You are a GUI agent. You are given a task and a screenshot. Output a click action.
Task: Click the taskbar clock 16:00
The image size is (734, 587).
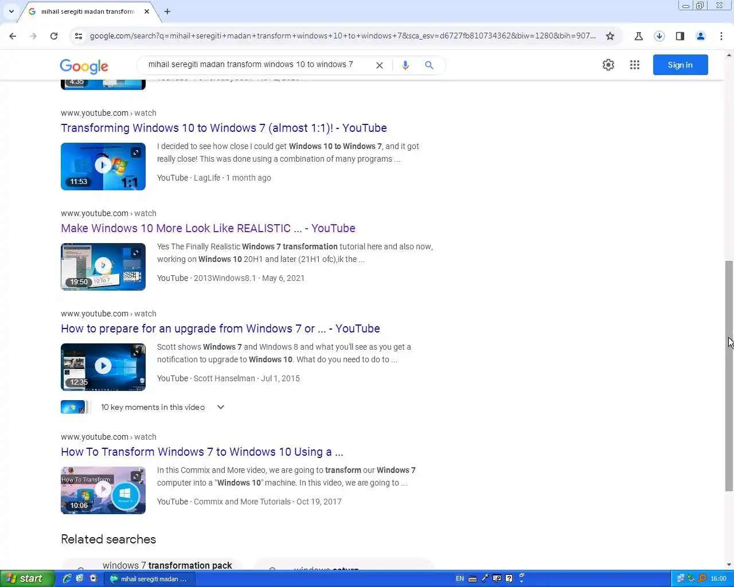pyautogui.click(x=719, y=578)
